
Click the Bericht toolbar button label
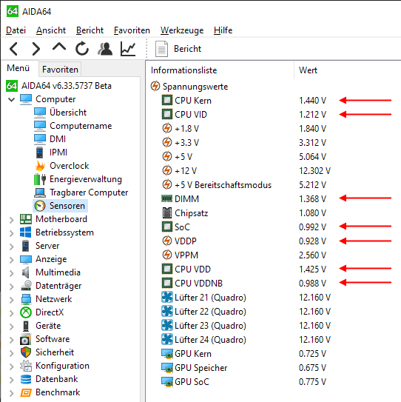click(x=188, y=49)
